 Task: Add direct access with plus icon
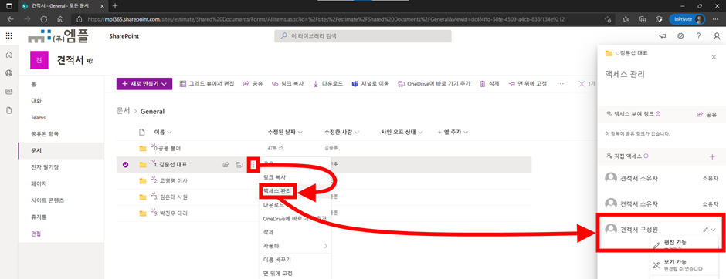click(712, 157)
